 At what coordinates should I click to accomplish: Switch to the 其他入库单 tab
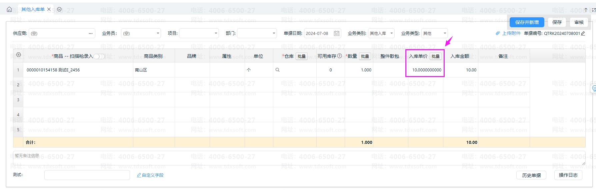[33, 9]
